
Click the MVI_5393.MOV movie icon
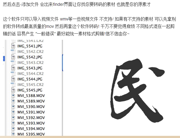[x=13, y=123]
